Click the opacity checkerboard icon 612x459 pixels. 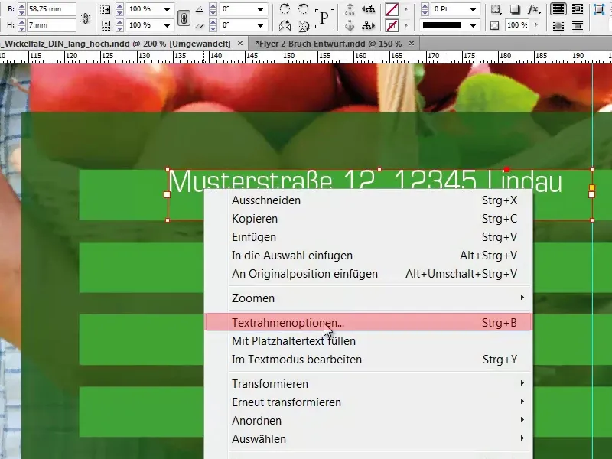point(495,26)
